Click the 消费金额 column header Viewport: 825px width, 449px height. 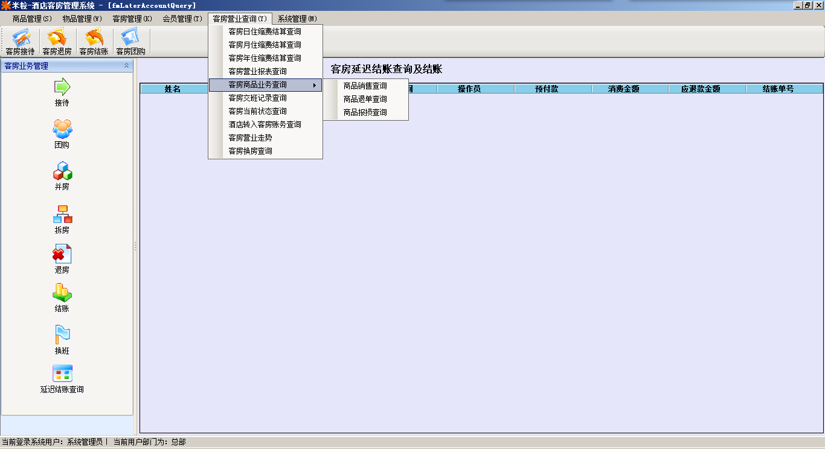point(630,89)
